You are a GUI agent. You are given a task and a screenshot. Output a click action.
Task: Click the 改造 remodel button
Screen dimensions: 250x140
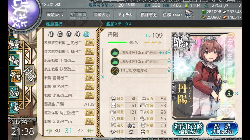point(222,129)
